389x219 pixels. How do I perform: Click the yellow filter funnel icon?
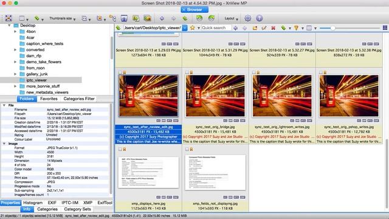pyautogui.click(x=296, y=28)
